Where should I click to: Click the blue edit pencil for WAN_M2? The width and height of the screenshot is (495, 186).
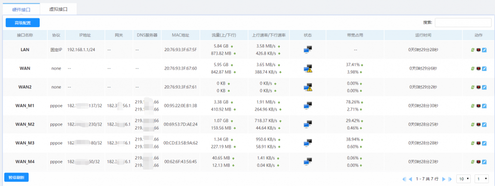484,125
